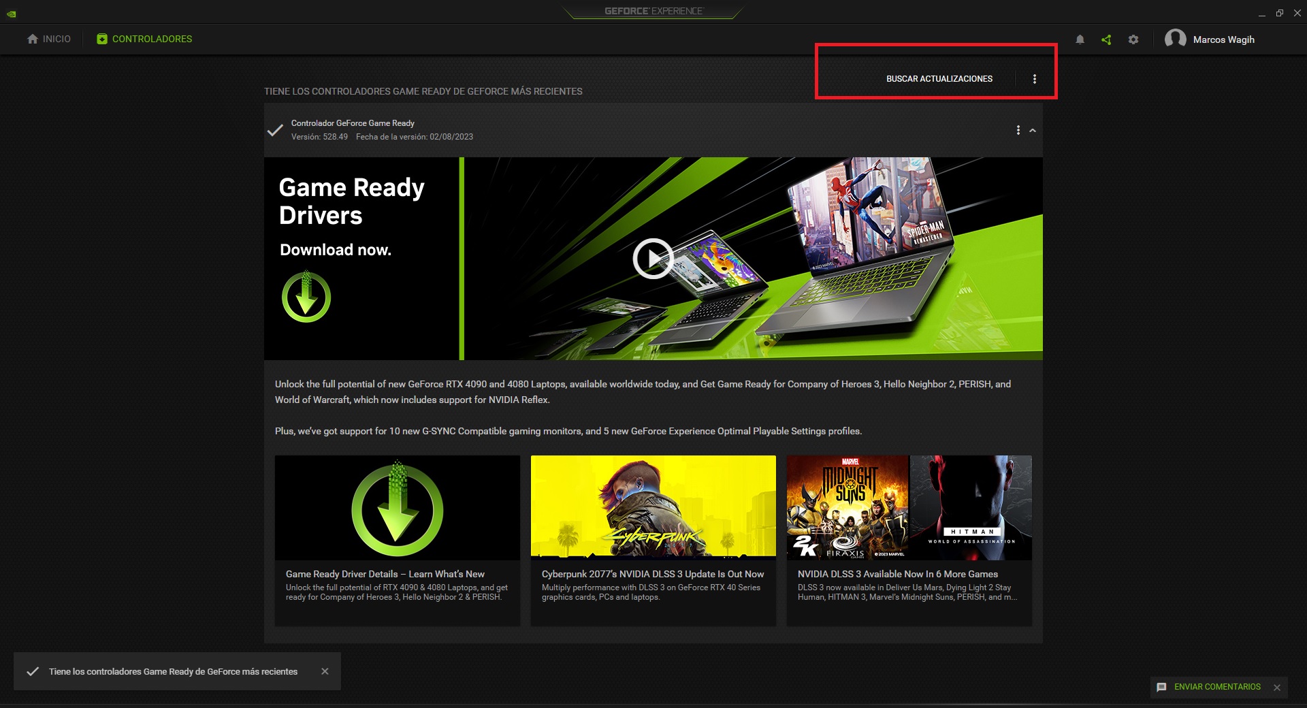Collapse the Game Ready driver details chevron
This screenshot has width=1307, height=708.
1033,130
